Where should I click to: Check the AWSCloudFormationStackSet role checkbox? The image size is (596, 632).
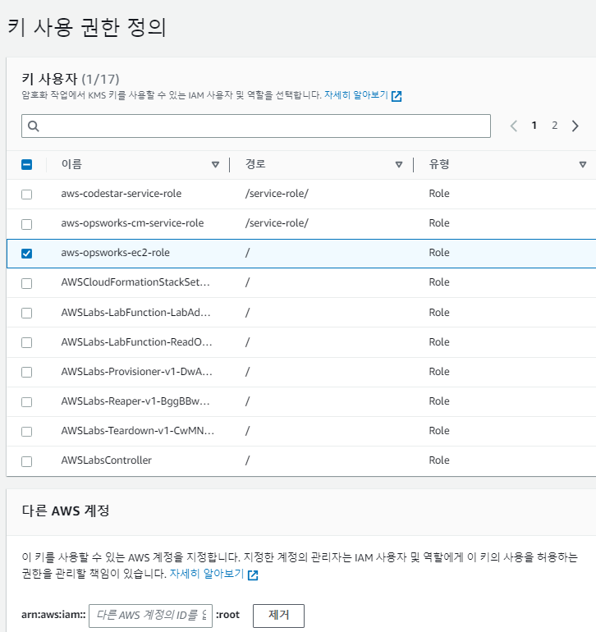click(26, 283)
